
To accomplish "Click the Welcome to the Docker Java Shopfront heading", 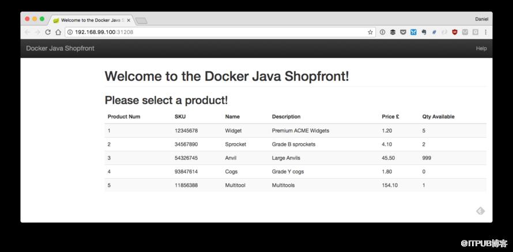I will click(227, 76).
